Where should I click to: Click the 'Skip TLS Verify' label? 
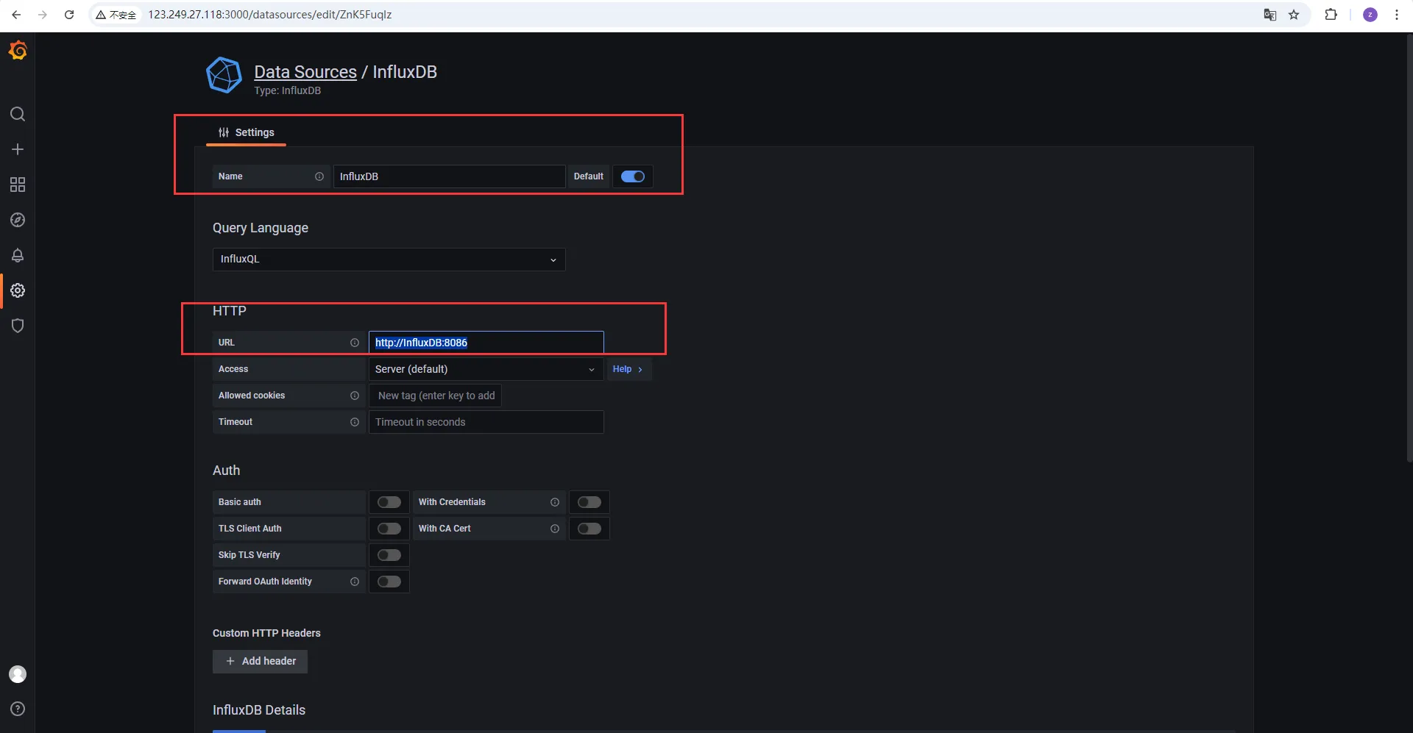(249, 555)
